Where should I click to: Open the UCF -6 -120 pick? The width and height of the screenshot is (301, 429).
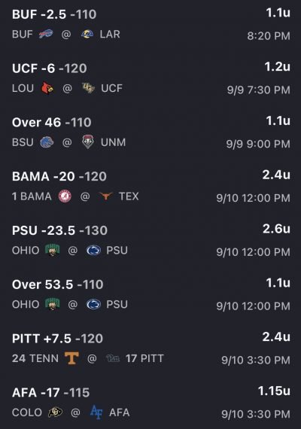coord(150,78)
